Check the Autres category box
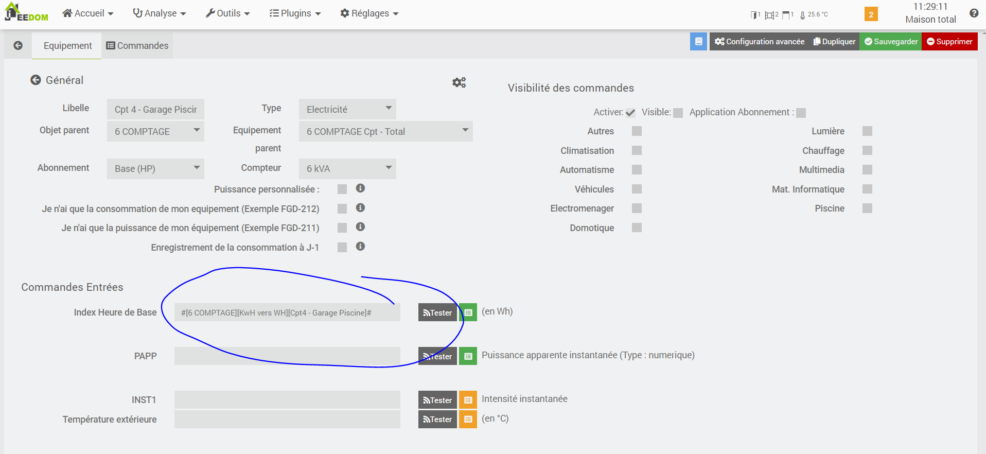Viewport: 986px width, 454px height. [637, 131]
